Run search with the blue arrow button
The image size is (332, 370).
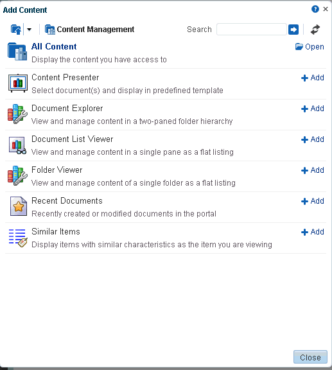click(293, 30)
